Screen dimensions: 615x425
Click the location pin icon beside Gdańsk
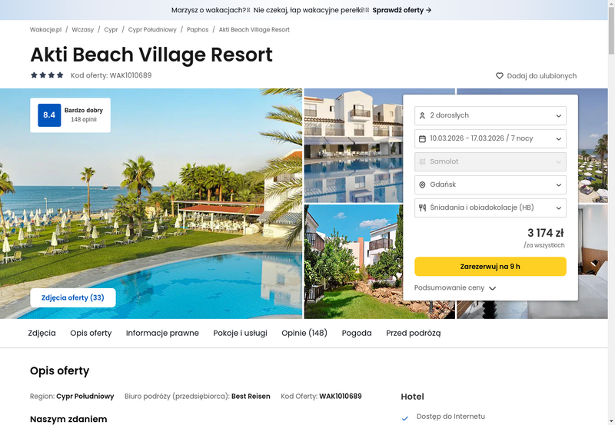(x=422, y=184)
